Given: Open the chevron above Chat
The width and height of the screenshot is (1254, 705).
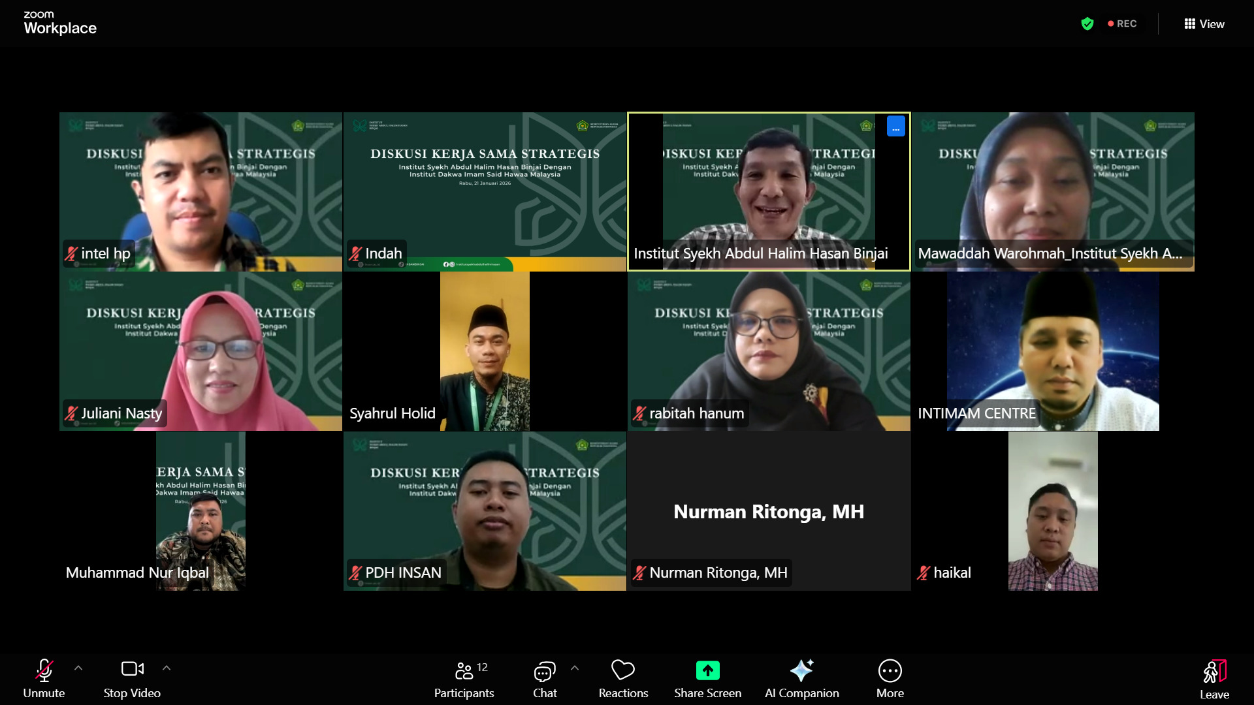Looking at the screenshot, I should tap(575, 668).
